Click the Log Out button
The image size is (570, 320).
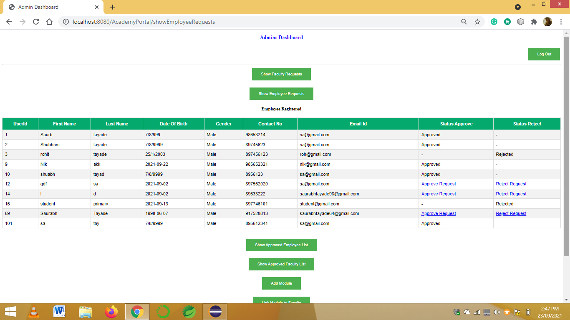pos(544,54)
